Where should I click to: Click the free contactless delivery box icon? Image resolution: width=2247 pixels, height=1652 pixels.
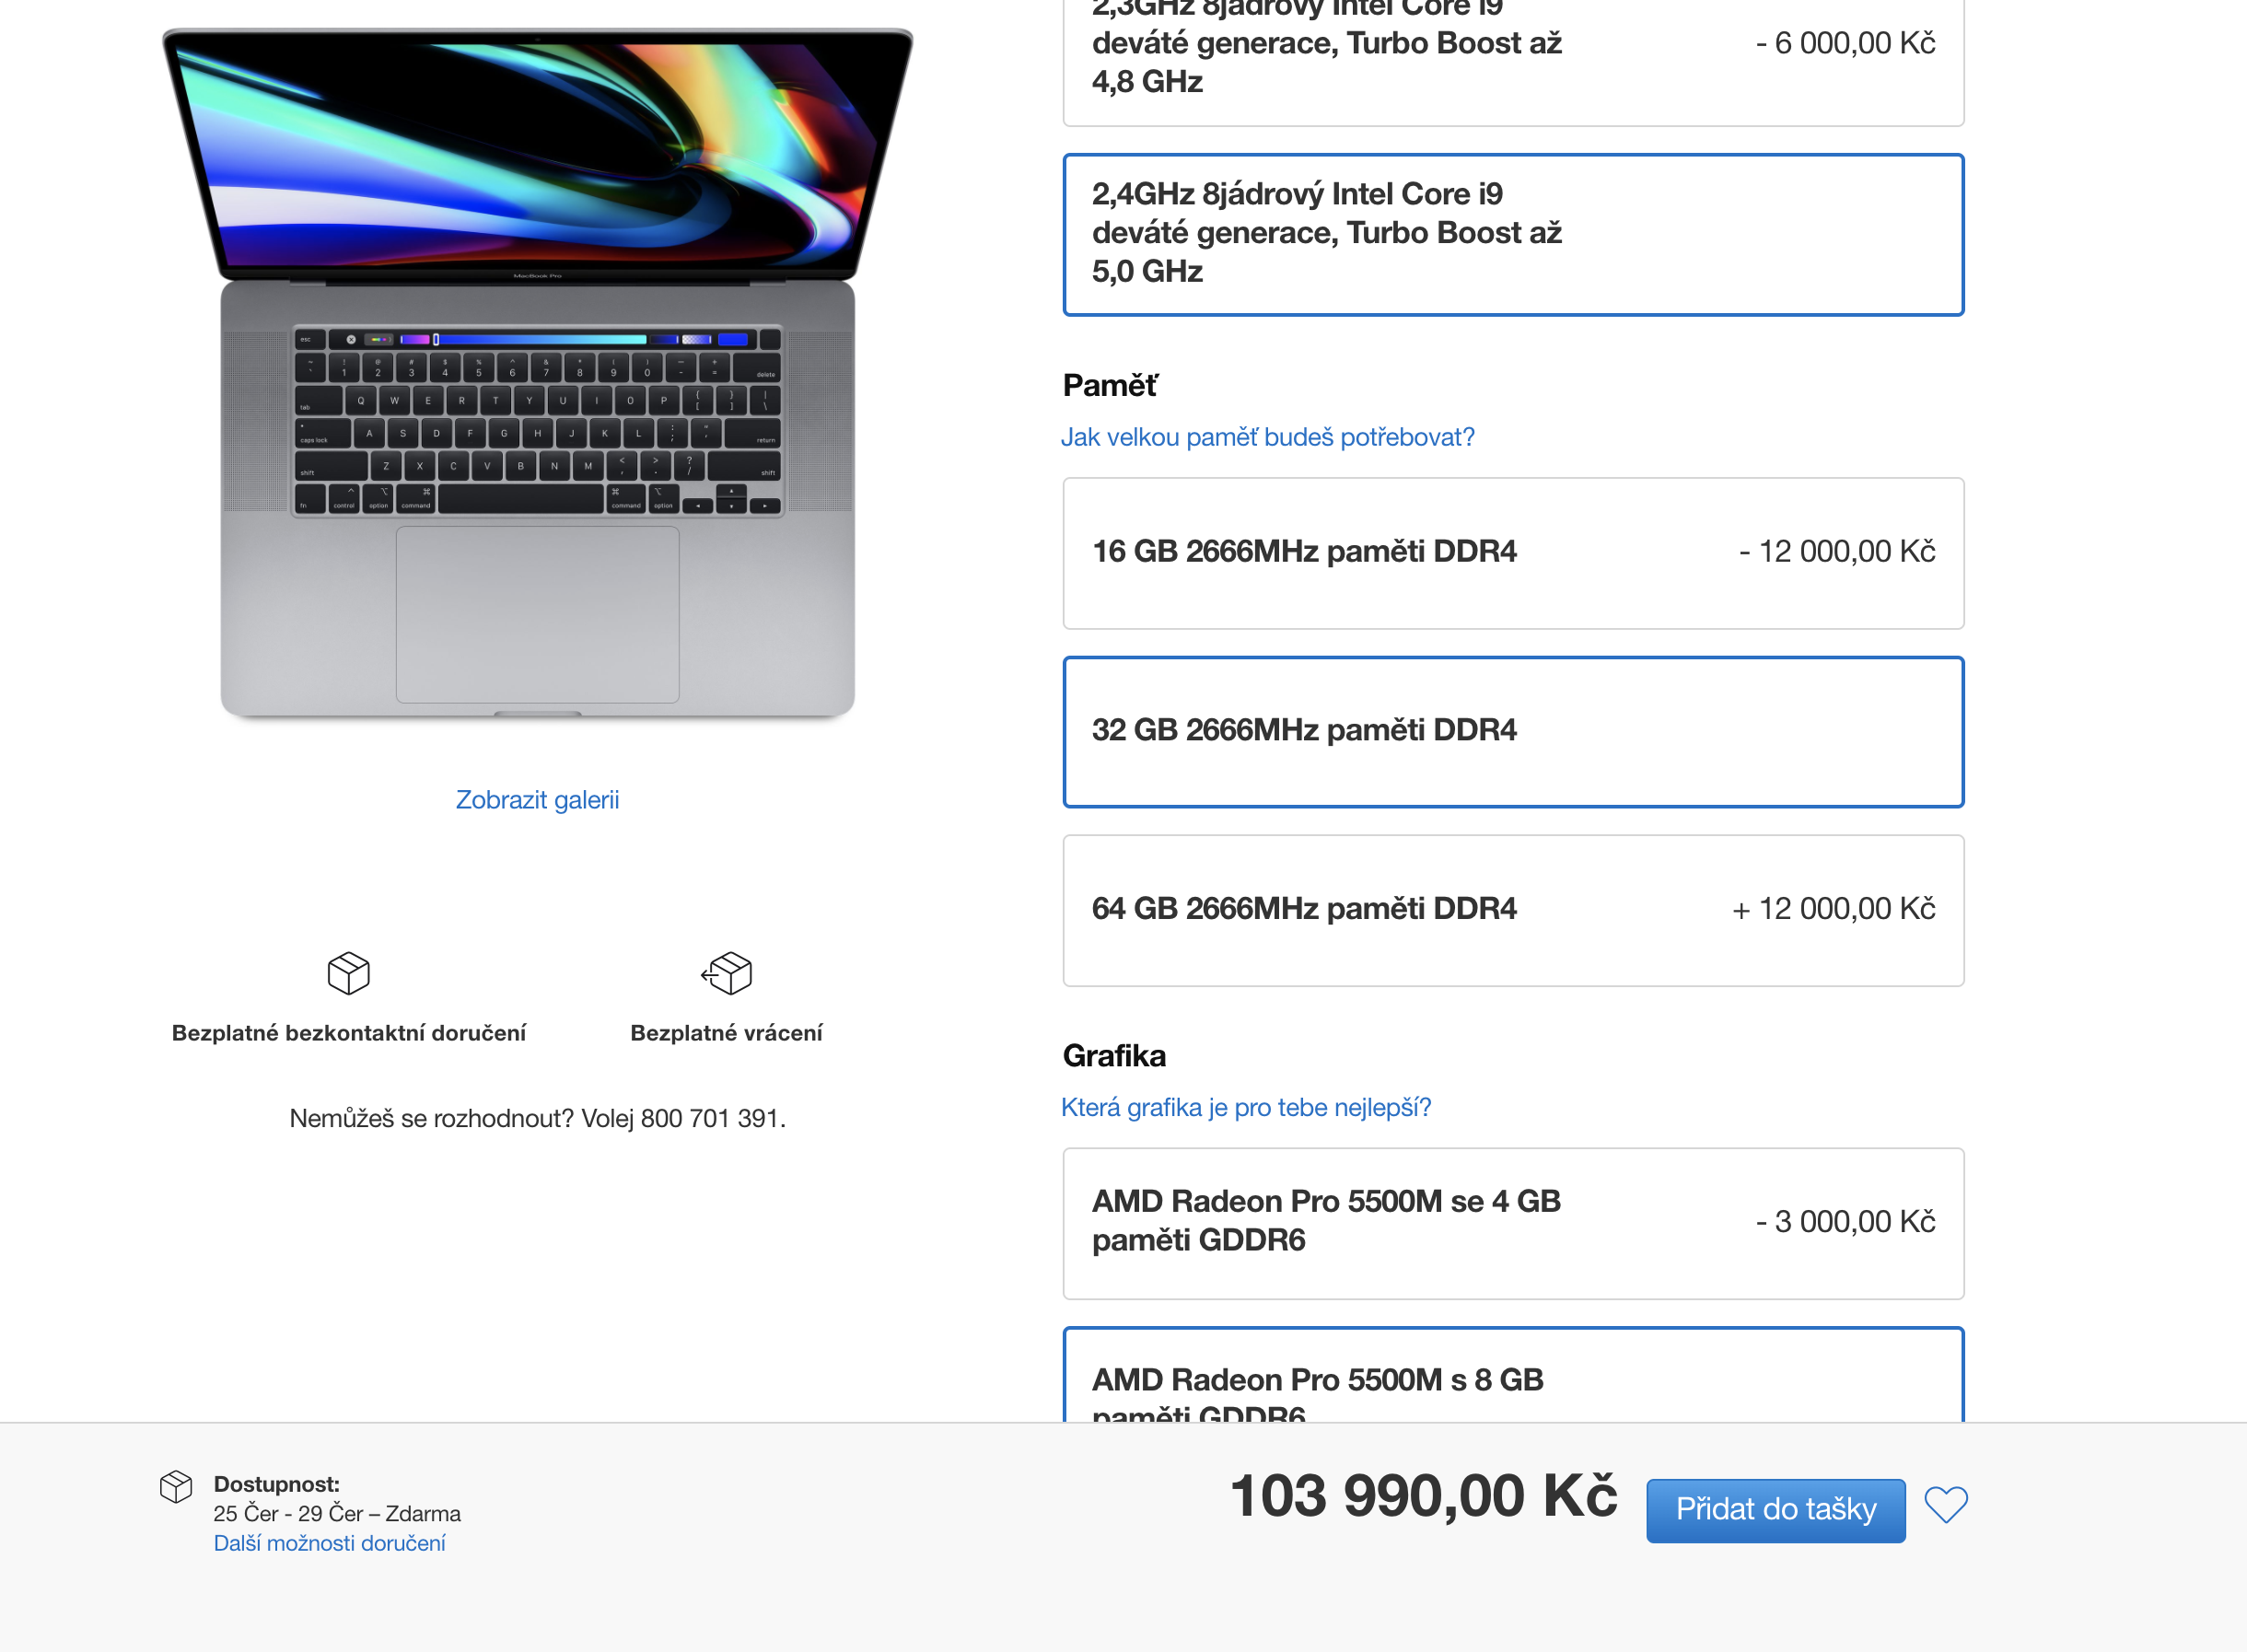[x=349, y=972]
